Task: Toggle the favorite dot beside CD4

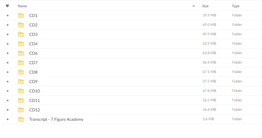Action: coord(7,44)
